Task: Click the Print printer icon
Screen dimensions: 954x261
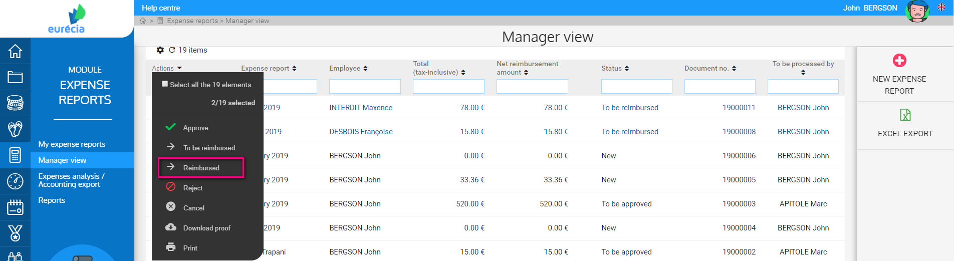Action: (x=171, y=247)
